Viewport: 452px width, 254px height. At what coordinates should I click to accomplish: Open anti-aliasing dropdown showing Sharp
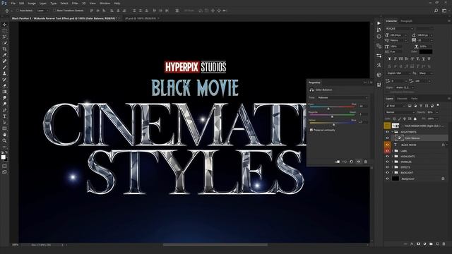426,73
